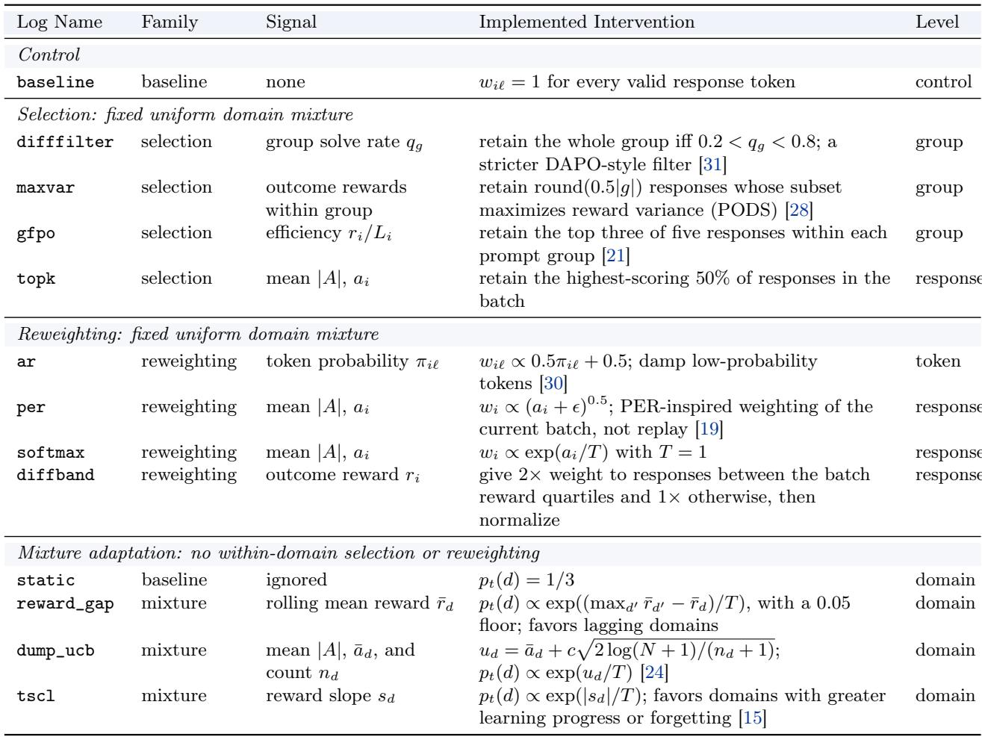Image resolution: width=982 pixels, height=737 pixels.
Task: Click the baseline log name cell
Action: point(56,83)
